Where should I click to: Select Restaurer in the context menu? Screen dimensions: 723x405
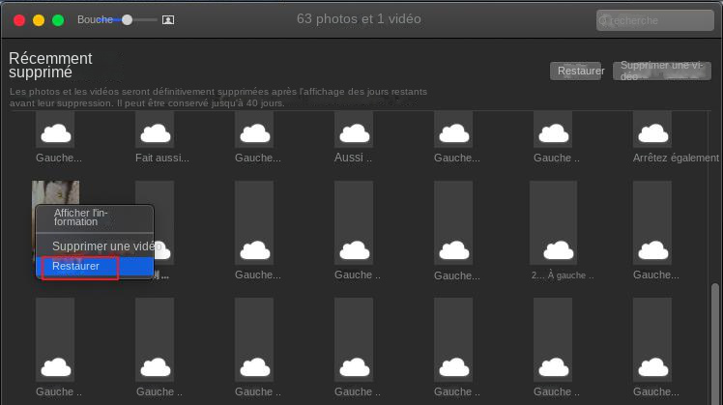point(95,266)
